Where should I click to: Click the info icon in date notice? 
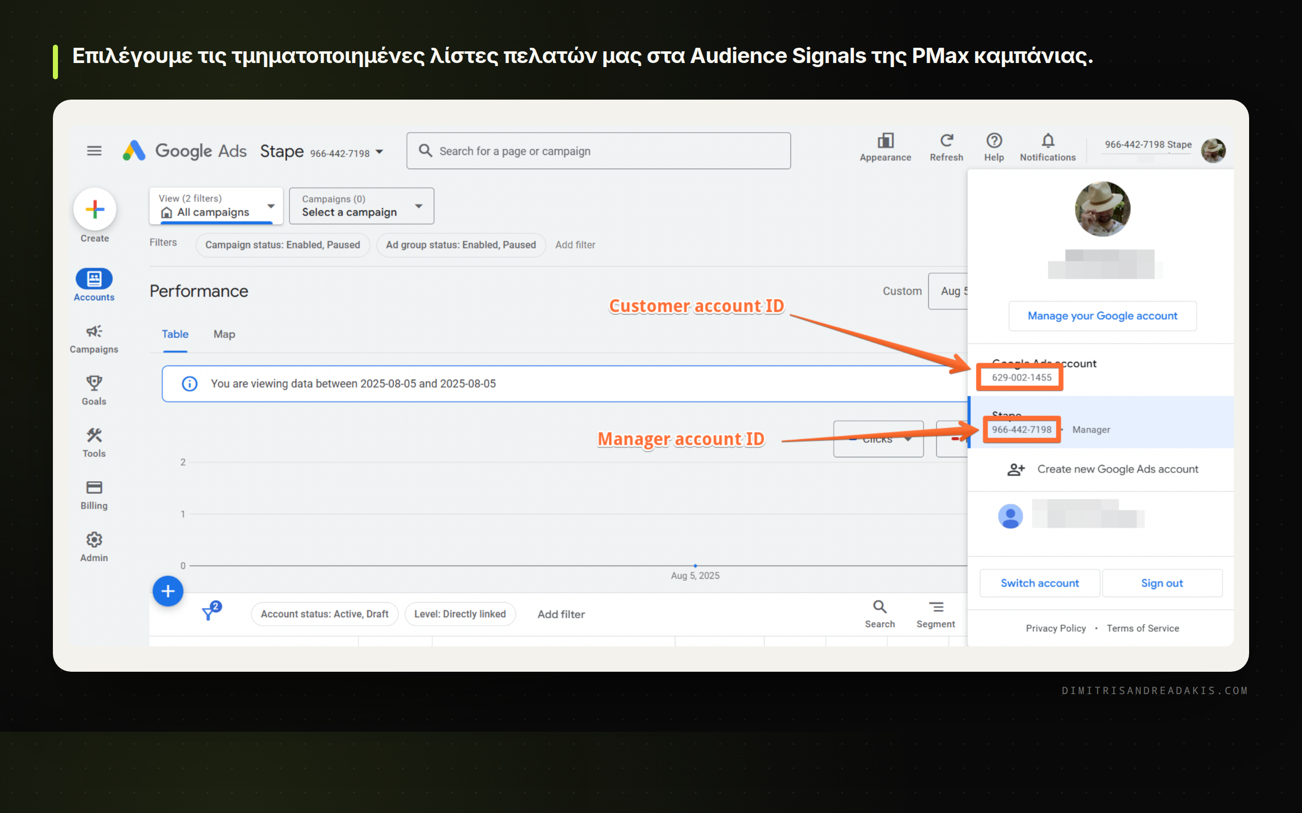pos(189,384)
